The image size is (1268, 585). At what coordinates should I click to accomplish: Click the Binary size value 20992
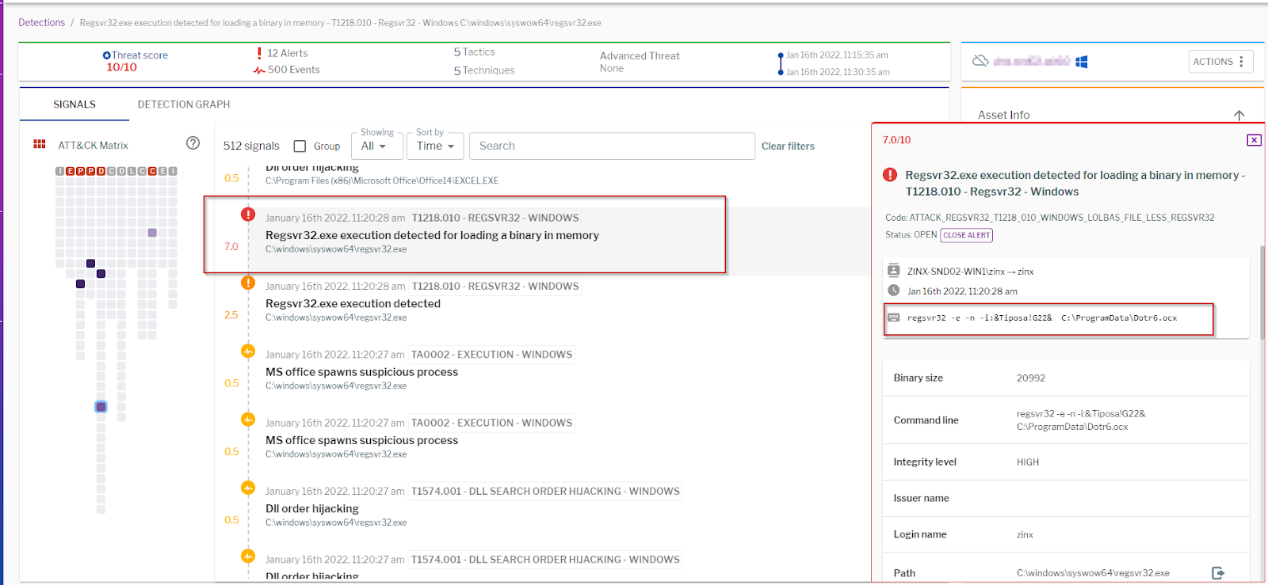point(1031,378)
